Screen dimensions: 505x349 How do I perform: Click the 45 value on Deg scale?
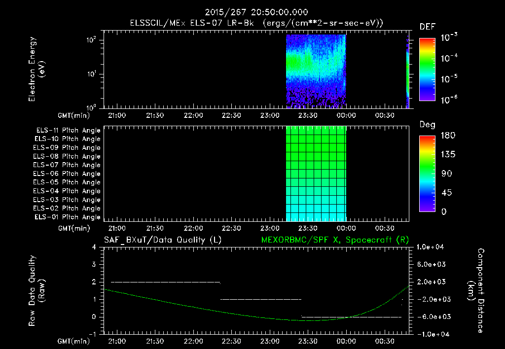(447, 193)
